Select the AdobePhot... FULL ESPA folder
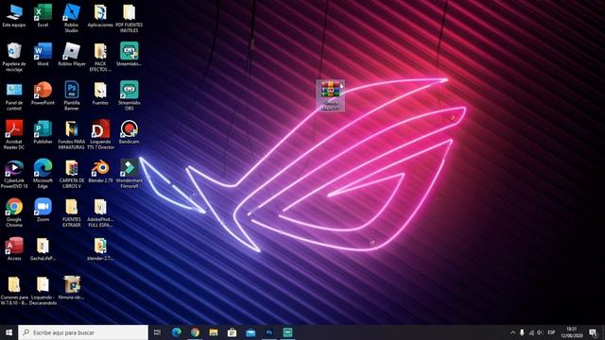Image resolution: width=605 pixels, height=340 pixels. [100, 213]
